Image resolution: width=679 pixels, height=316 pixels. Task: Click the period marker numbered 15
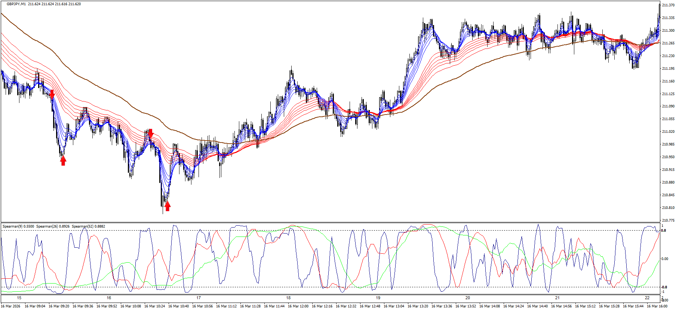19,298
